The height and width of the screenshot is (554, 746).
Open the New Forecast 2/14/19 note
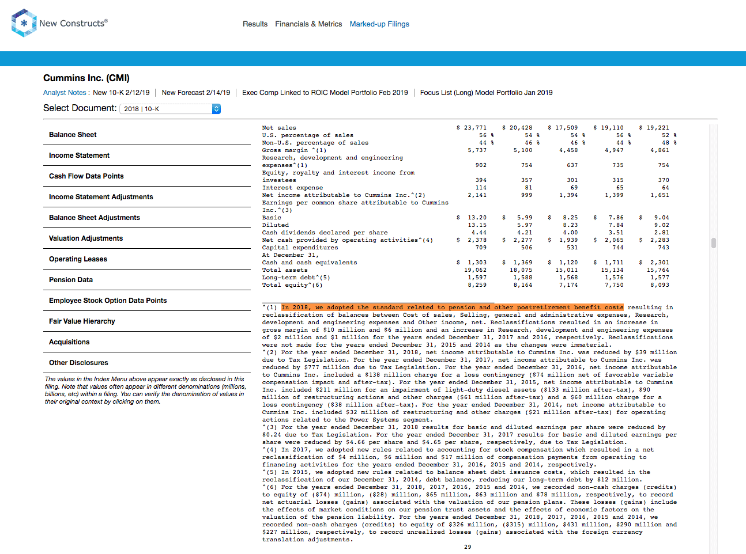coord(196,93)
